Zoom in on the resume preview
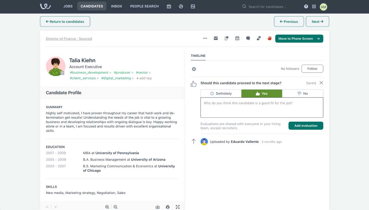The image size is (369, 210). 107,207
